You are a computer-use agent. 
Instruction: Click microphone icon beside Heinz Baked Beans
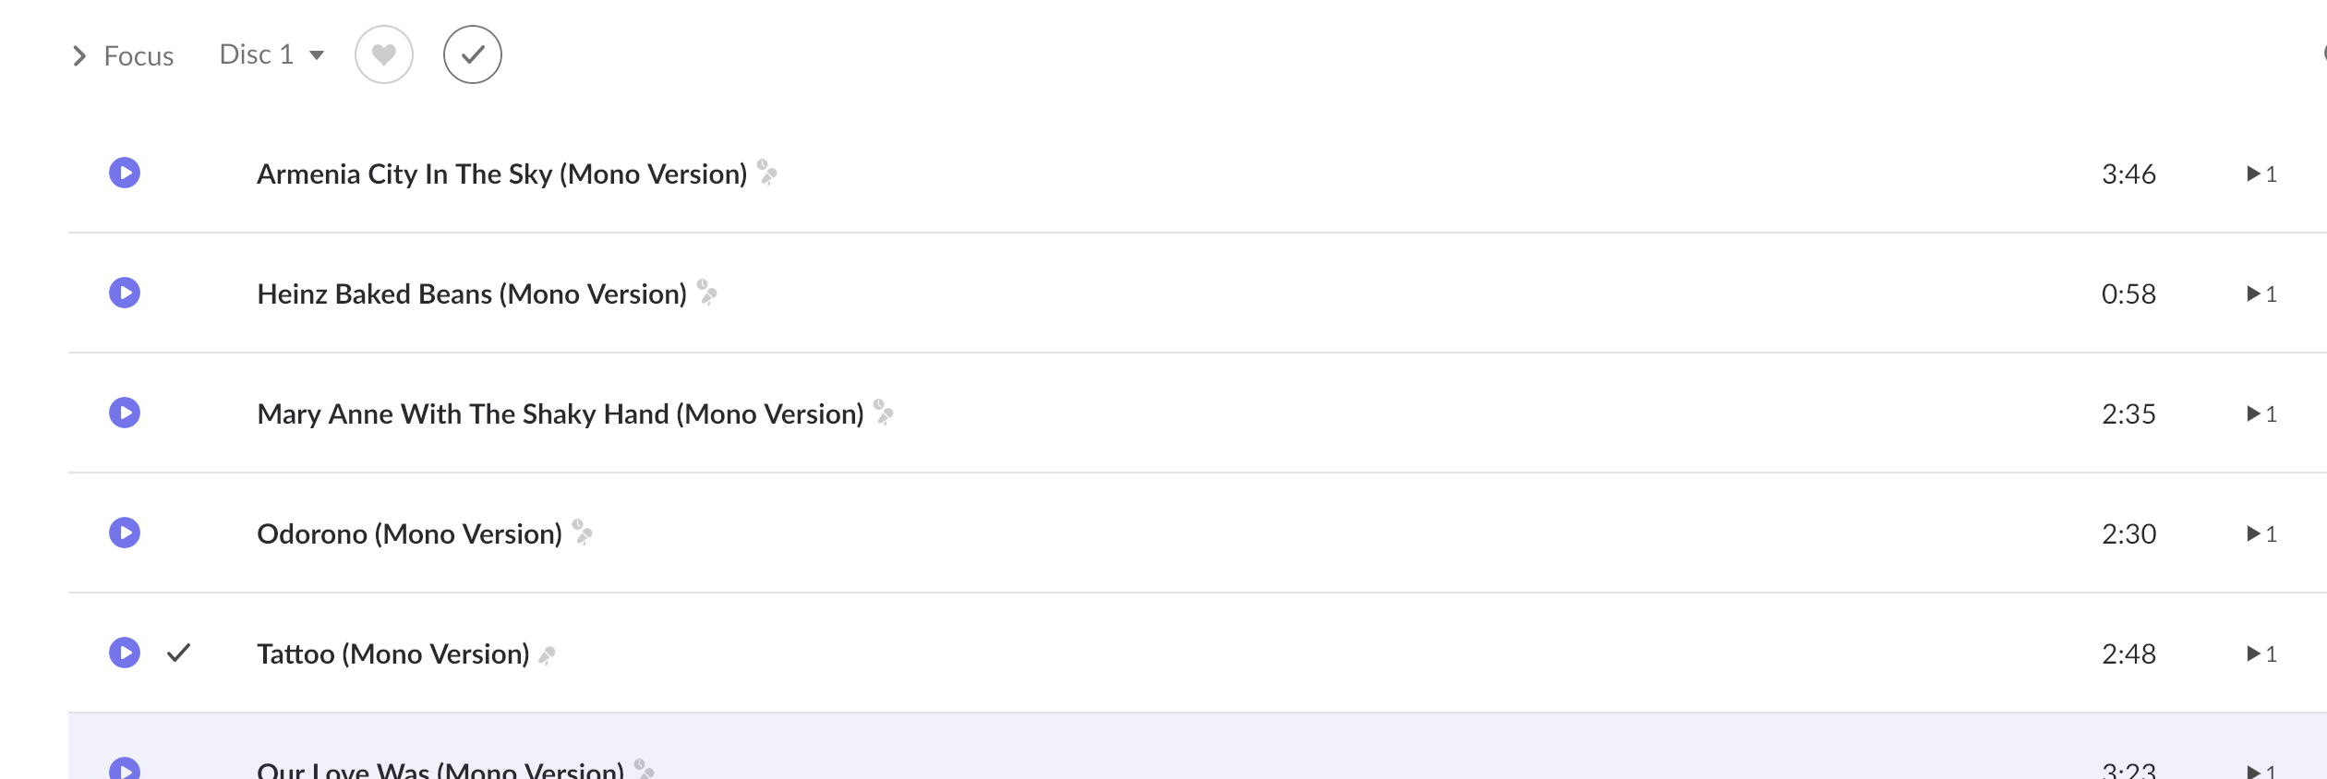(x=707, y=293)
